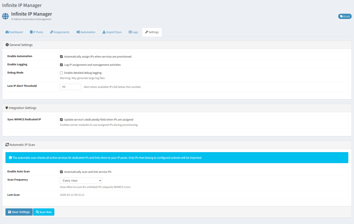Toggle the Enable Automation checkbox

61,56
